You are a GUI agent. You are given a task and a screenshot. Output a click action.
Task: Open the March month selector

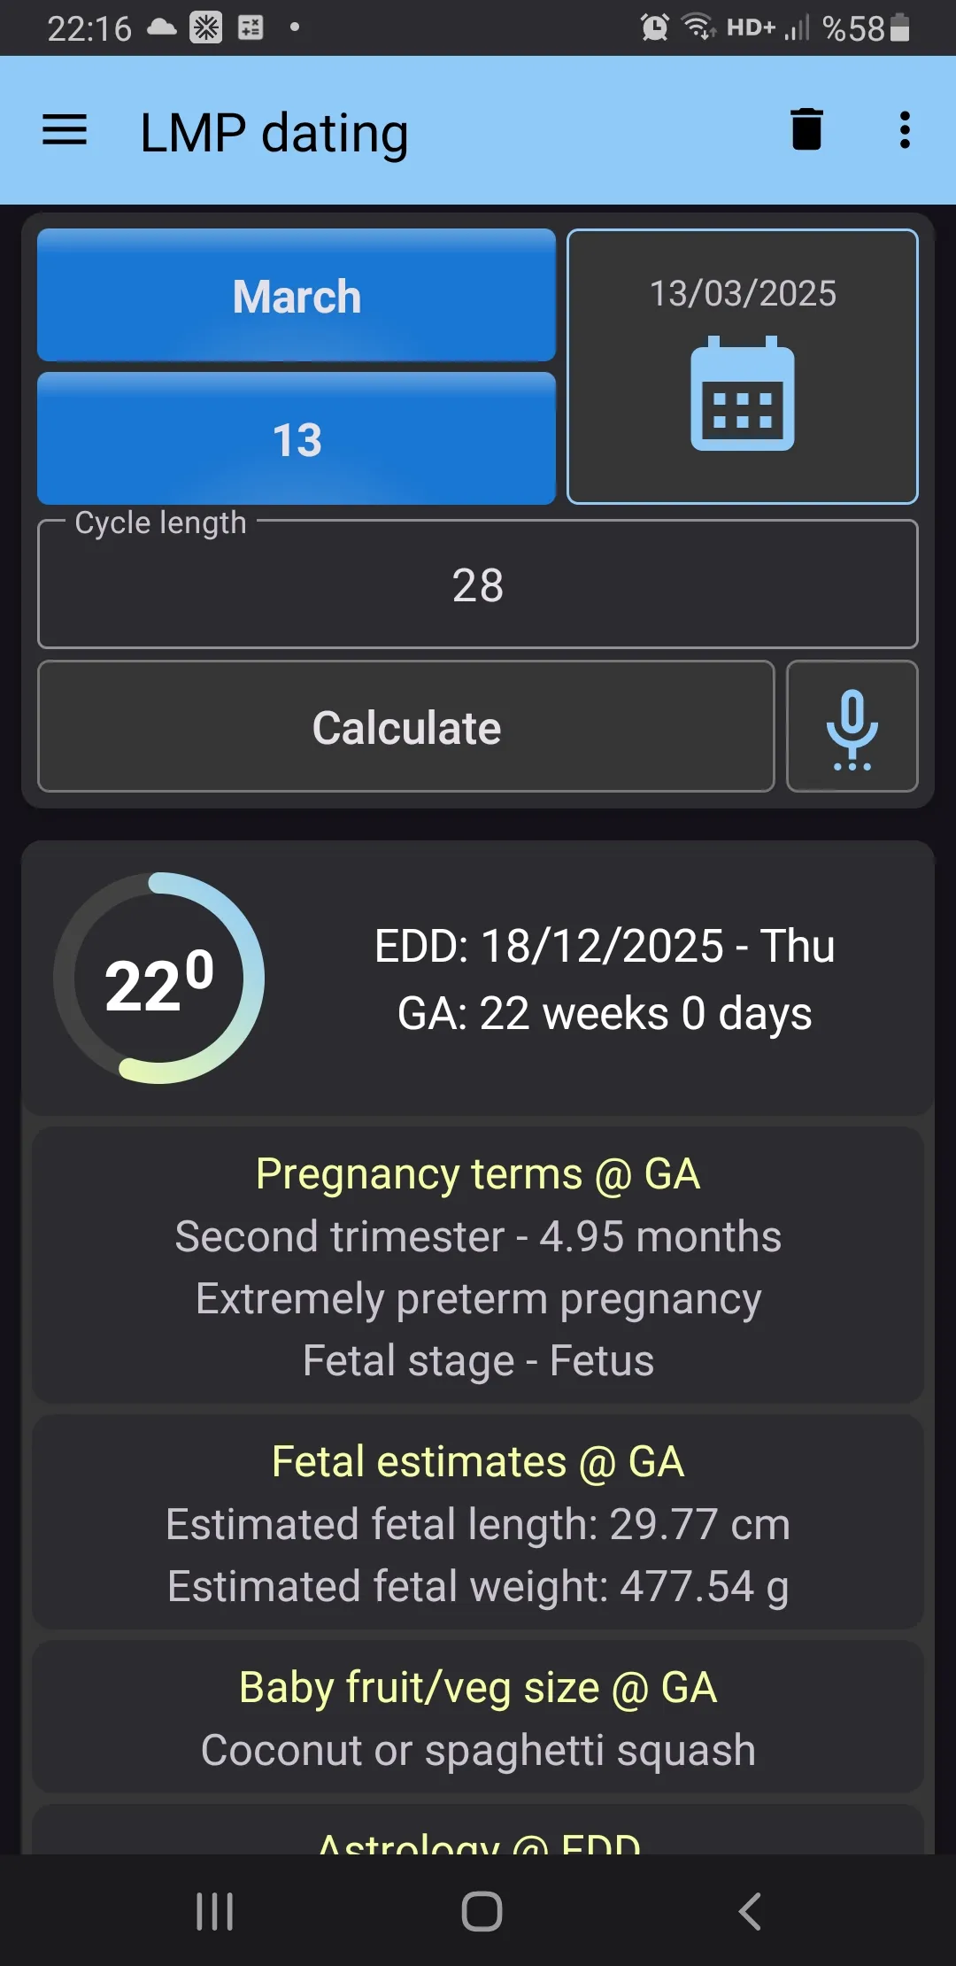coord(297,296)
